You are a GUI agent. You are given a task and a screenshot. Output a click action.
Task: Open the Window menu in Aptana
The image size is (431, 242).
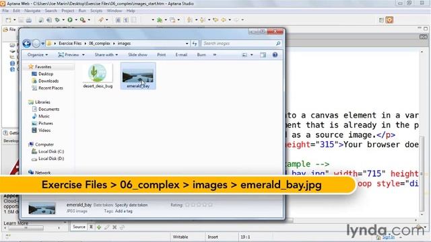point(114,11)
